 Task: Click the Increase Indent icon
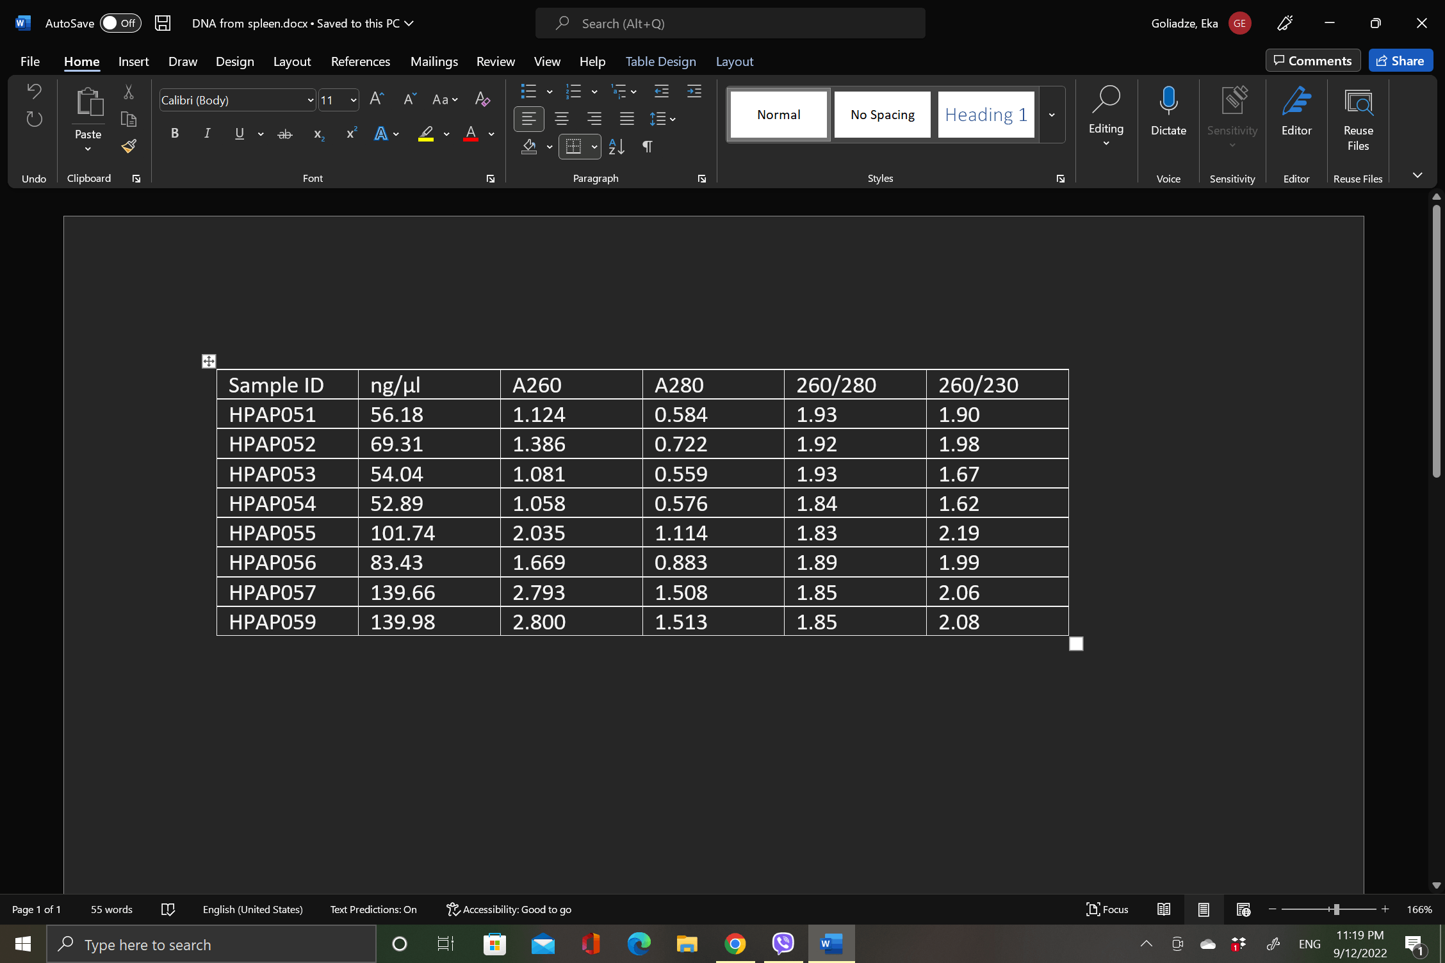pyautogui.click(x=694, y=92)
